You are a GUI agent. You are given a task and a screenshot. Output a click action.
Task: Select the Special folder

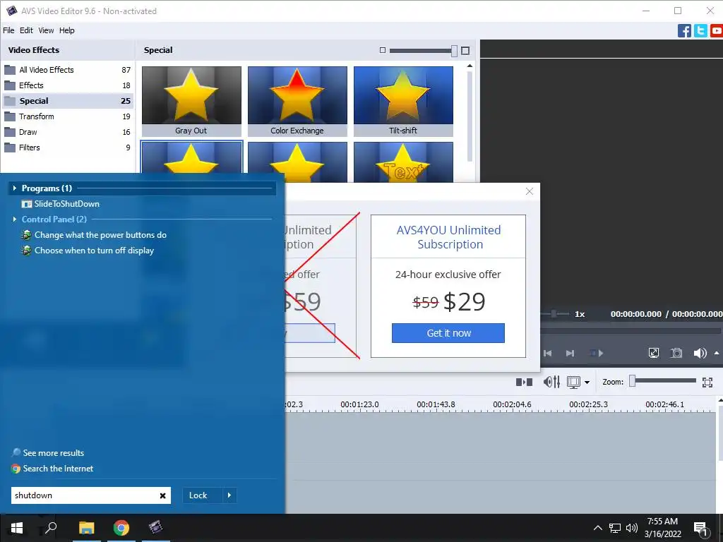(67, 101)
